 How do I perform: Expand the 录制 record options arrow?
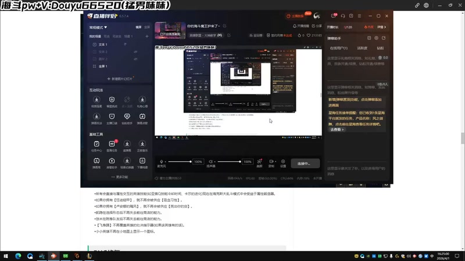tap(276, 162)
